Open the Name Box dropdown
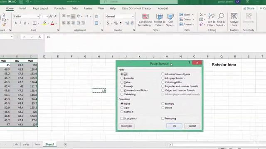Screen dimensions: 266x149 12,37
